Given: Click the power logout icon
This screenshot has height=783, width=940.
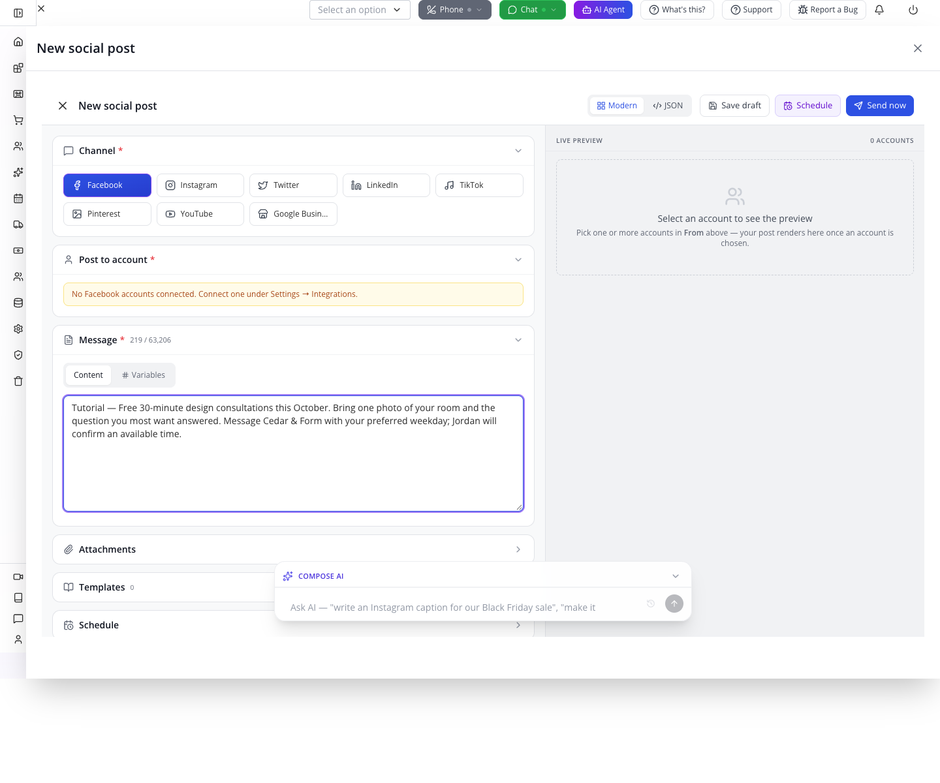Looking at the screenshot, I should (x=913, y=10).
